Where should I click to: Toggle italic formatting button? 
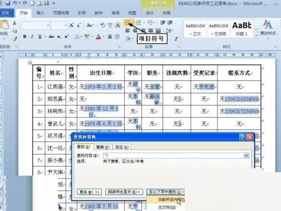coord(32,36)
